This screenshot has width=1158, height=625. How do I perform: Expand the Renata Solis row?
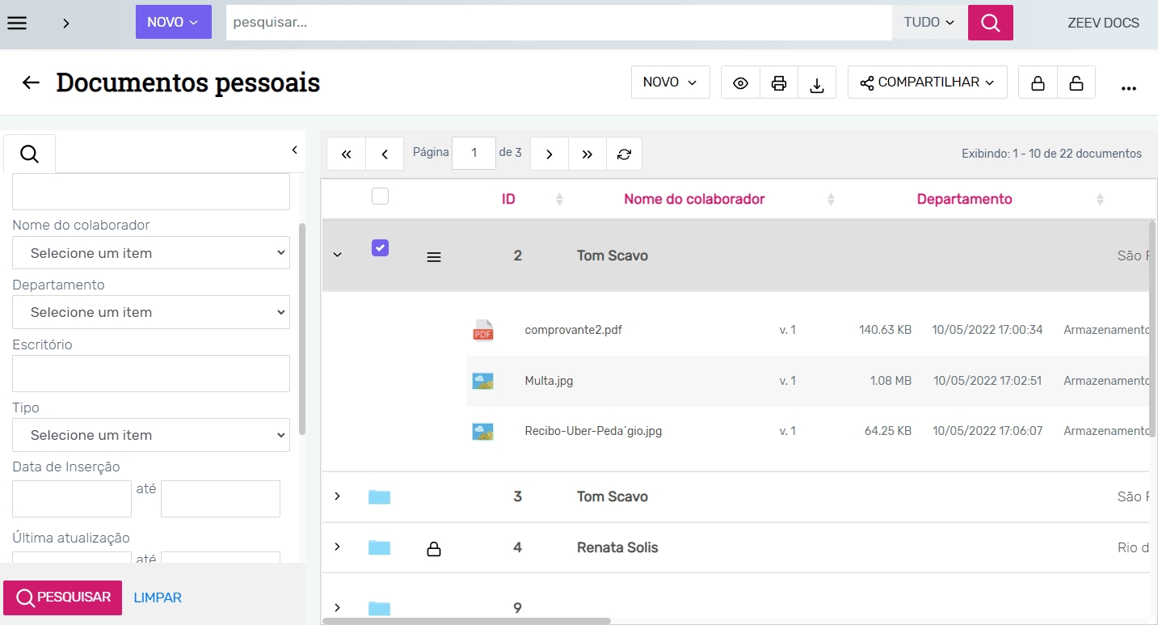tap(338, 547)
